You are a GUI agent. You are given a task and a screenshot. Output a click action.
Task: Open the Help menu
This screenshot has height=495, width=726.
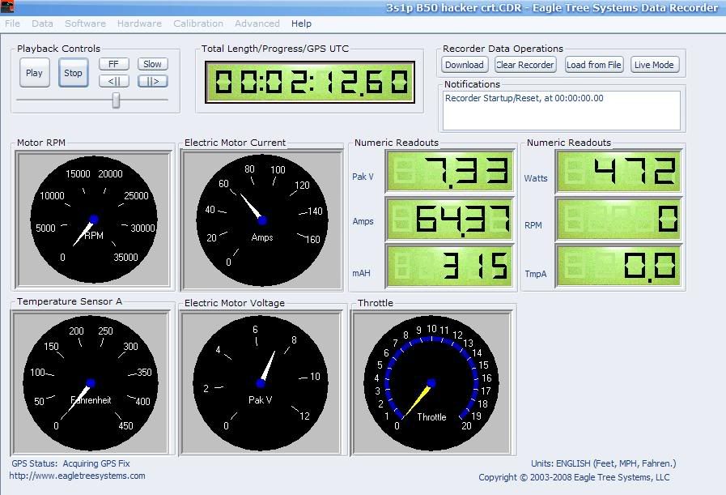point(301,23)
